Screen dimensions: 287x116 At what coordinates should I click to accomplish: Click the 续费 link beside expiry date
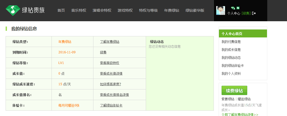coord(103,52)
